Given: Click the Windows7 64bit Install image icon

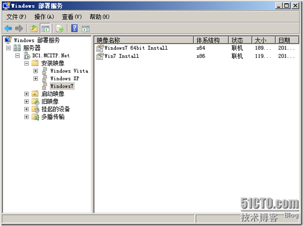Looking at the screenshot, I should pyautogui.click(x=100, y=48).
